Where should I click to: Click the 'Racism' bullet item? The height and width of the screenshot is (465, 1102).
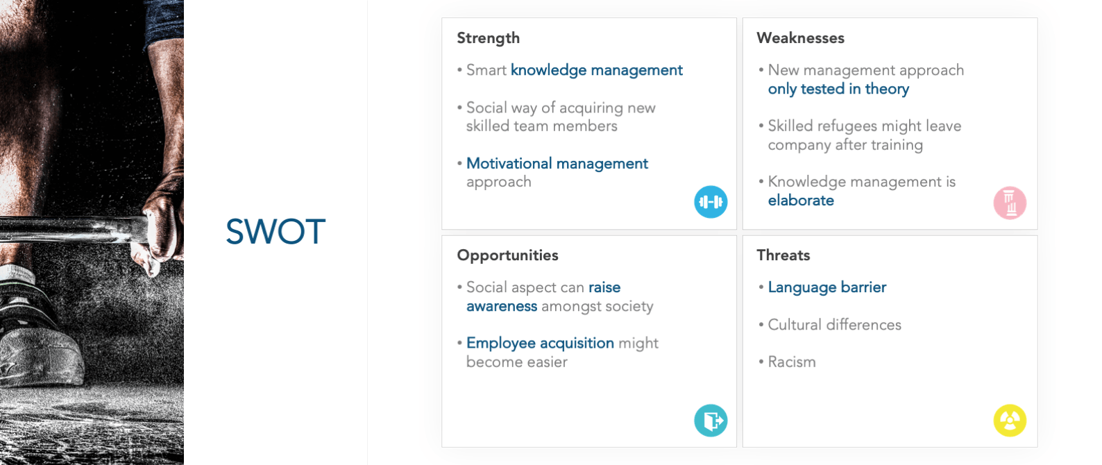[x=792, y=362]
